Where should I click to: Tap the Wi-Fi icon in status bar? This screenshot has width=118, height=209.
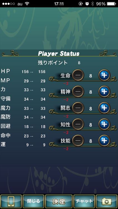coord(27,4)
